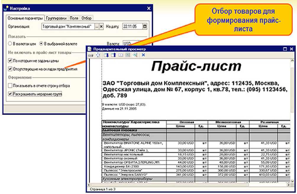Click the Номенклатура/Характеристика номенклатуры column header
Image resolution: width=297 pixels, height=194 pixels.
(x=134, y=124)
